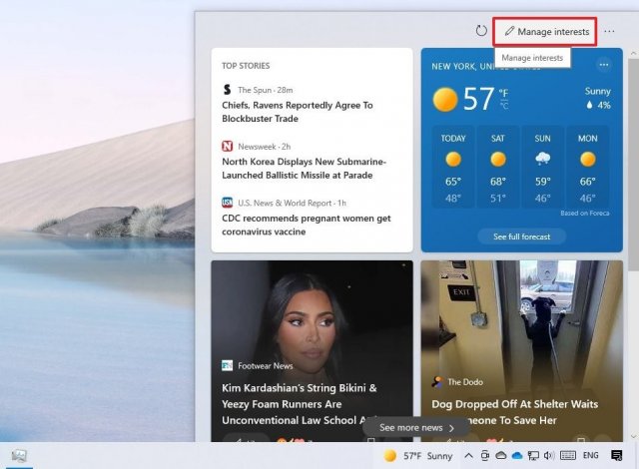This screenshot has width=639, height=469.
Task: Open the weather card's more options
Action: tap(603, 65)
